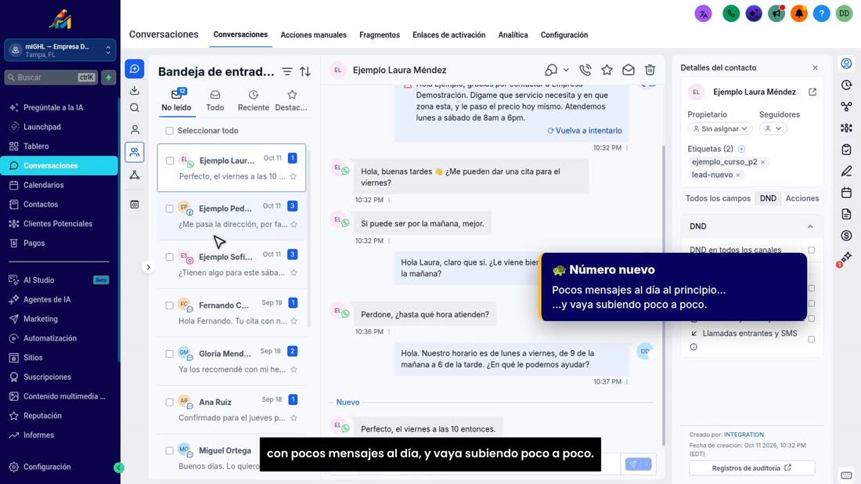The image size is (861, 484).
Task: Open the Analítica tab
Action: coord(513,34)
